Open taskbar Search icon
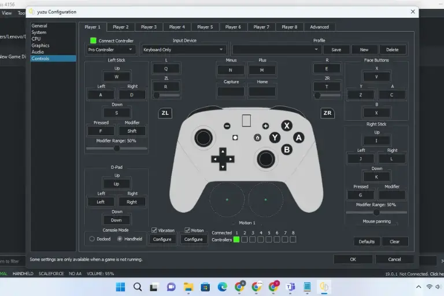The image size is (444, 296). (138, 287)
